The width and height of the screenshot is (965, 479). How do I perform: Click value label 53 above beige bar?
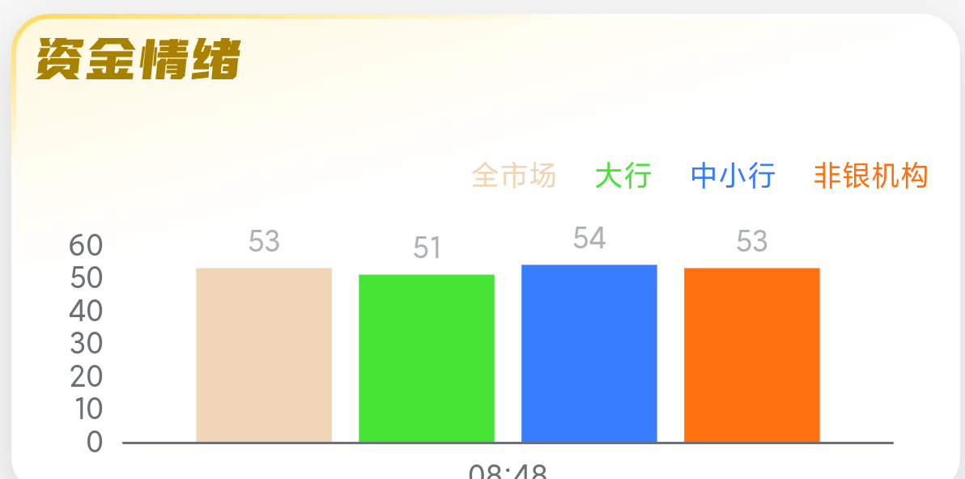[x=264, y=241]
